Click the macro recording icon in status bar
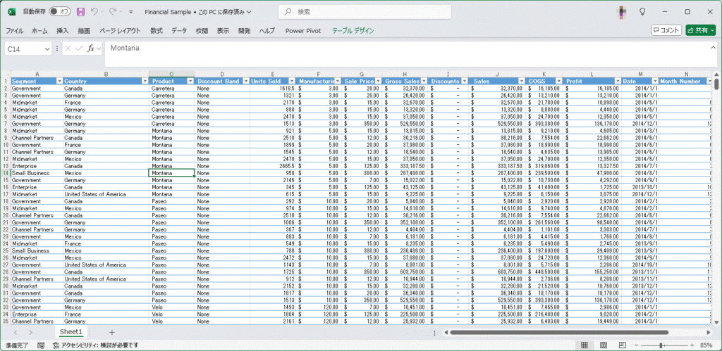Image resolution: width=722 pixels, height=351 pixels. 40,345
